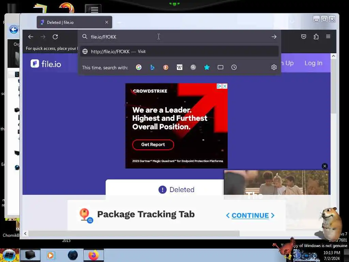Open Save to Pocket icon

pyautogui.click(x=304, y=37)
